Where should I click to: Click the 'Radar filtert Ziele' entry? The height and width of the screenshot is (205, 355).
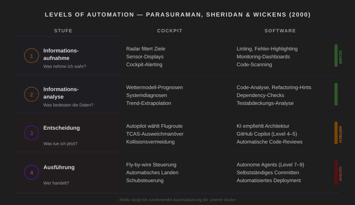[146, 49]
